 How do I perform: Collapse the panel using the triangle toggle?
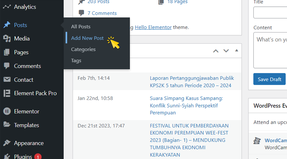tap(236, 51)
